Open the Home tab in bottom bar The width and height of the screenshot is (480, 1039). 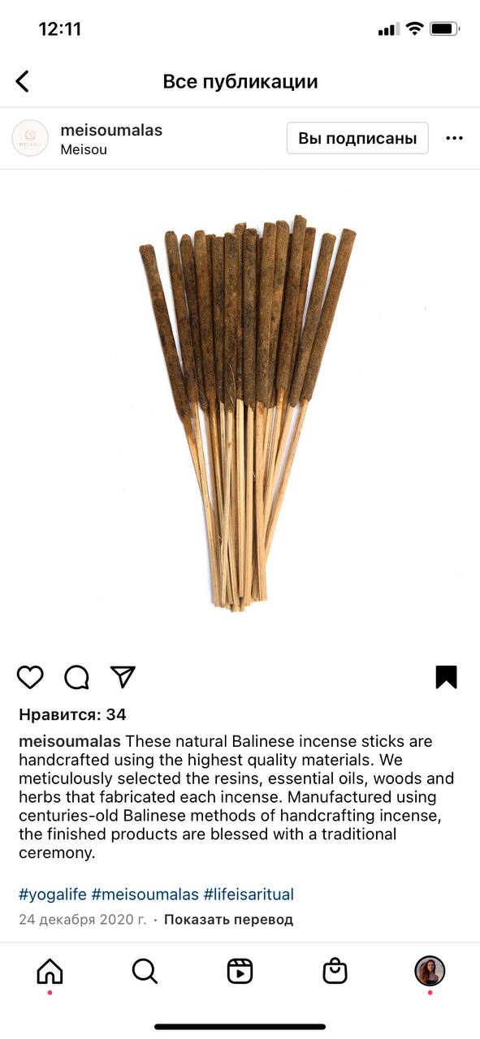tap(50, 971)
